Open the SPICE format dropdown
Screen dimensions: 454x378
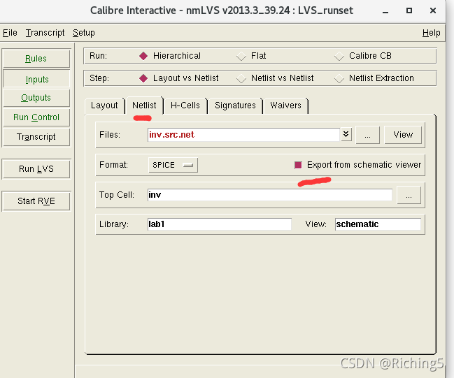[173, 165]
